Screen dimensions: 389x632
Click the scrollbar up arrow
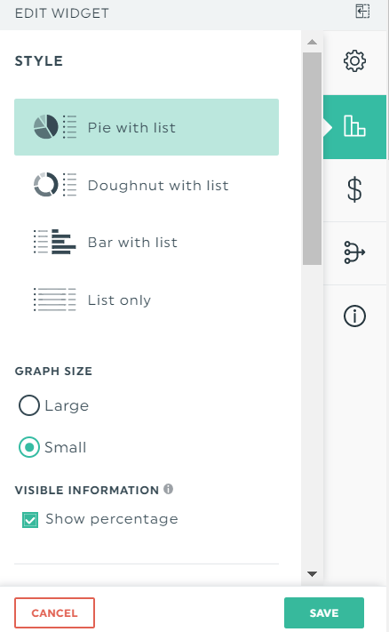(x=312, y=42)
